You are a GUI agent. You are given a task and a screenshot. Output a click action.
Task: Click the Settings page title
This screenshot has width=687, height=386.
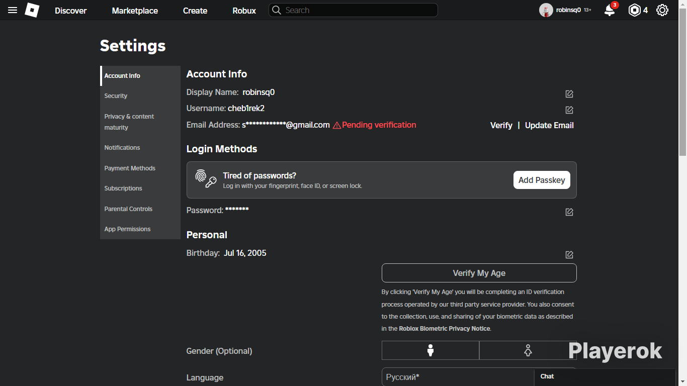point(133,46)
